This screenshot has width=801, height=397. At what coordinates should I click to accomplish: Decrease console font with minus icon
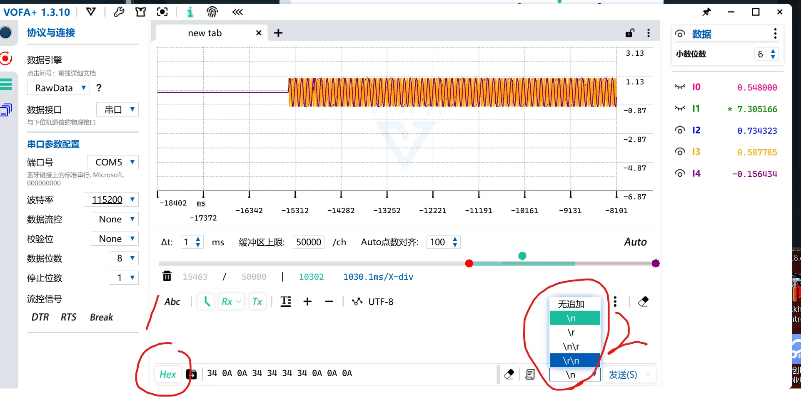pyautogui.click(x=329, y=301)
